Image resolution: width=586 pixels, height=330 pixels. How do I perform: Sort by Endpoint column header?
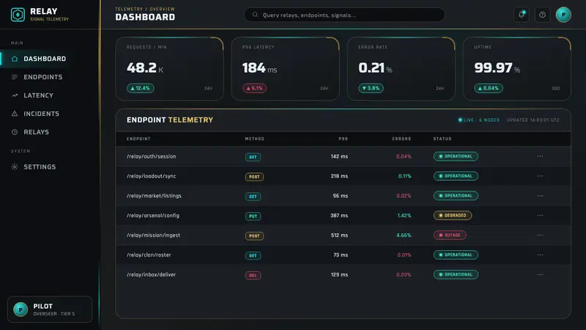pyautogui.click(x=138, y=139)
